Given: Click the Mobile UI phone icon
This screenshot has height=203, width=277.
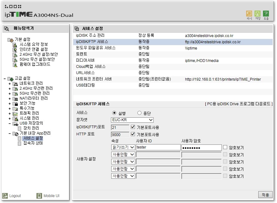Looking at the screenshot, I should tap(39, 196).
